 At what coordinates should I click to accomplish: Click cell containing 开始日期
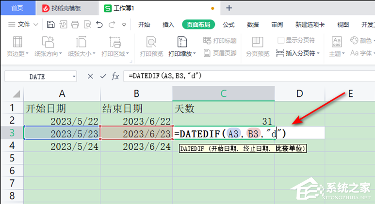[62, 108]
